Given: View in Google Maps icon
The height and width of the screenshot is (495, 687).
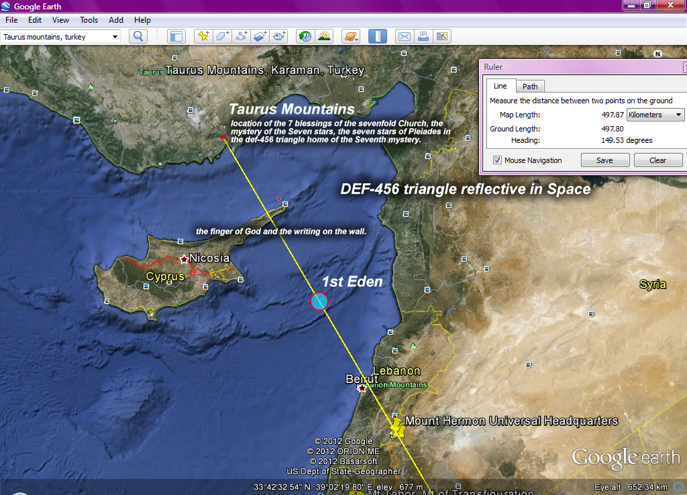Looking at the screenshot, I should (442, 36).
